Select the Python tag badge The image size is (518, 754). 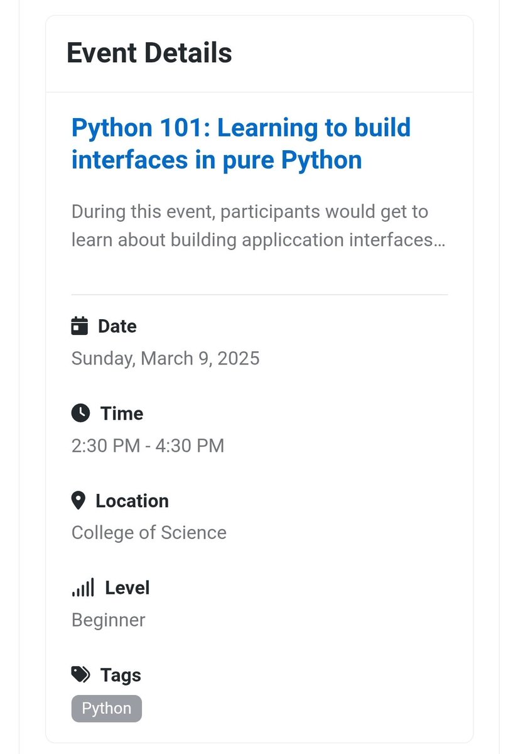click(107, 708)
